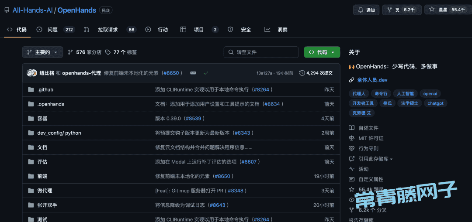Viewport: 472px width, 222px height.
Task: Click the 法学硕士 topic tag
Action: point(410,103)
